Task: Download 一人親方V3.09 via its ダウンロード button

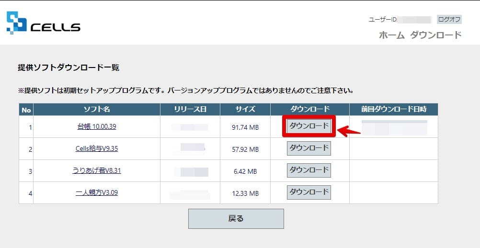Action: (309, 192)
